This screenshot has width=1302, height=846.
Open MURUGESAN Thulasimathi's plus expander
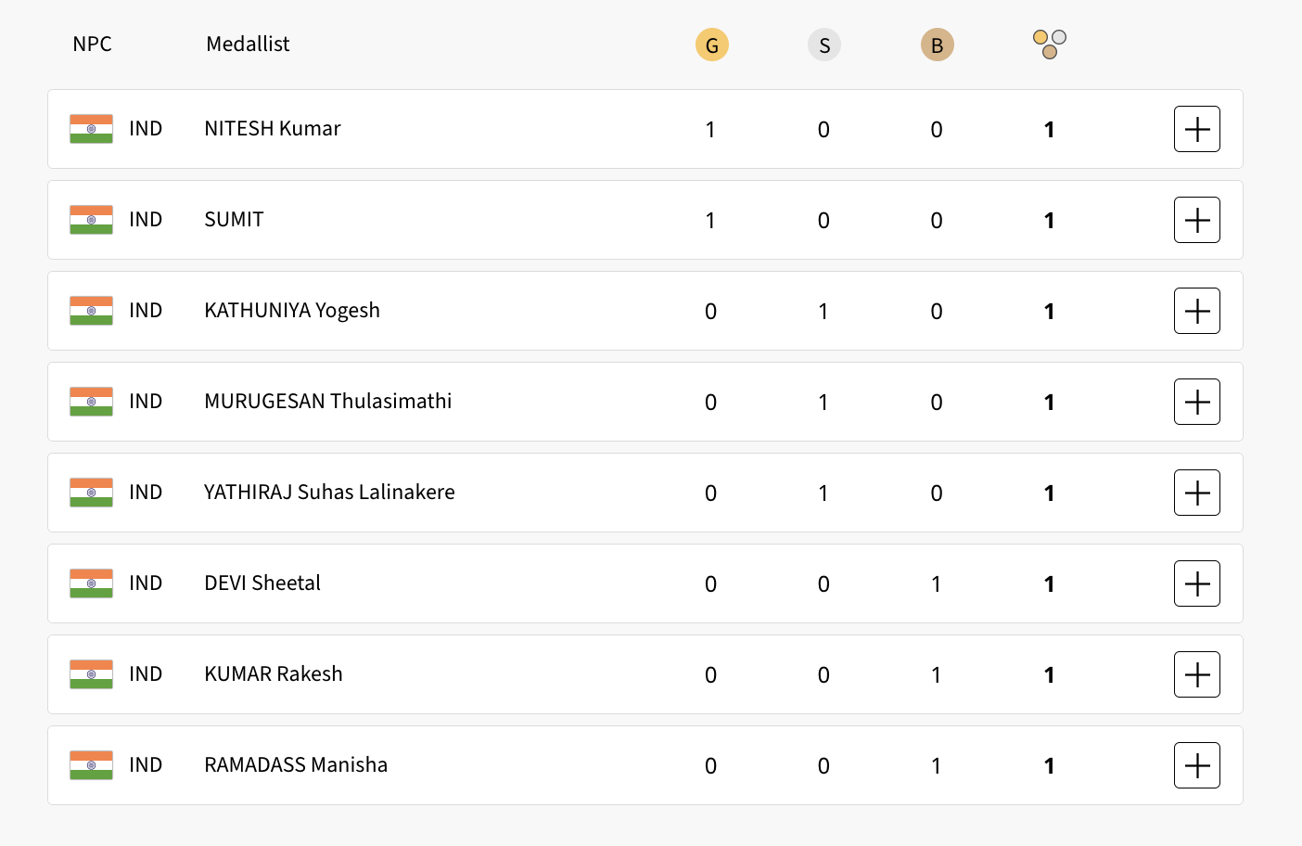[1196, 402]
